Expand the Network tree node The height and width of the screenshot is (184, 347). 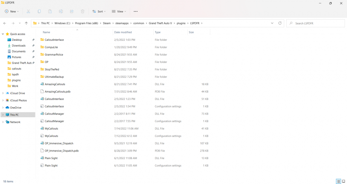pos(3,122)
